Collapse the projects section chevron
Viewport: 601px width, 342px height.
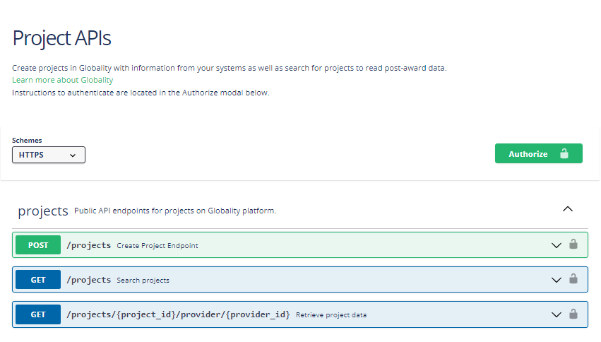pos(568,209)
